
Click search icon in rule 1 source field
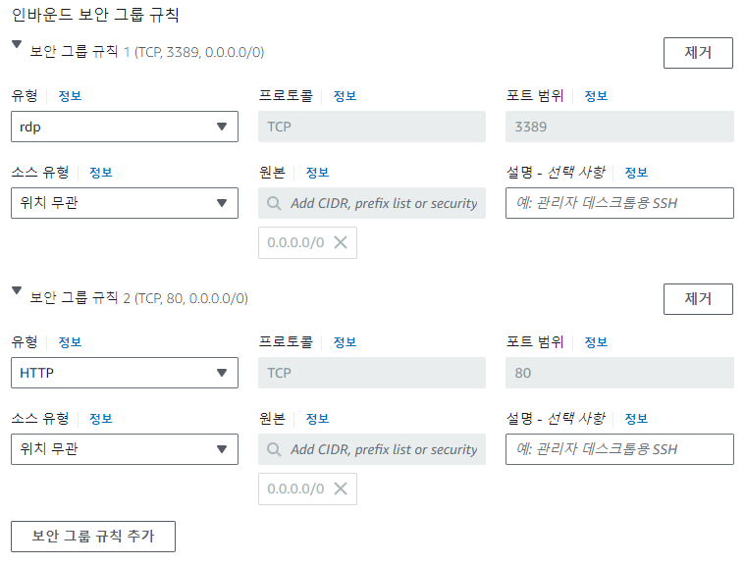pyautogui.click(x=274, y=203)
